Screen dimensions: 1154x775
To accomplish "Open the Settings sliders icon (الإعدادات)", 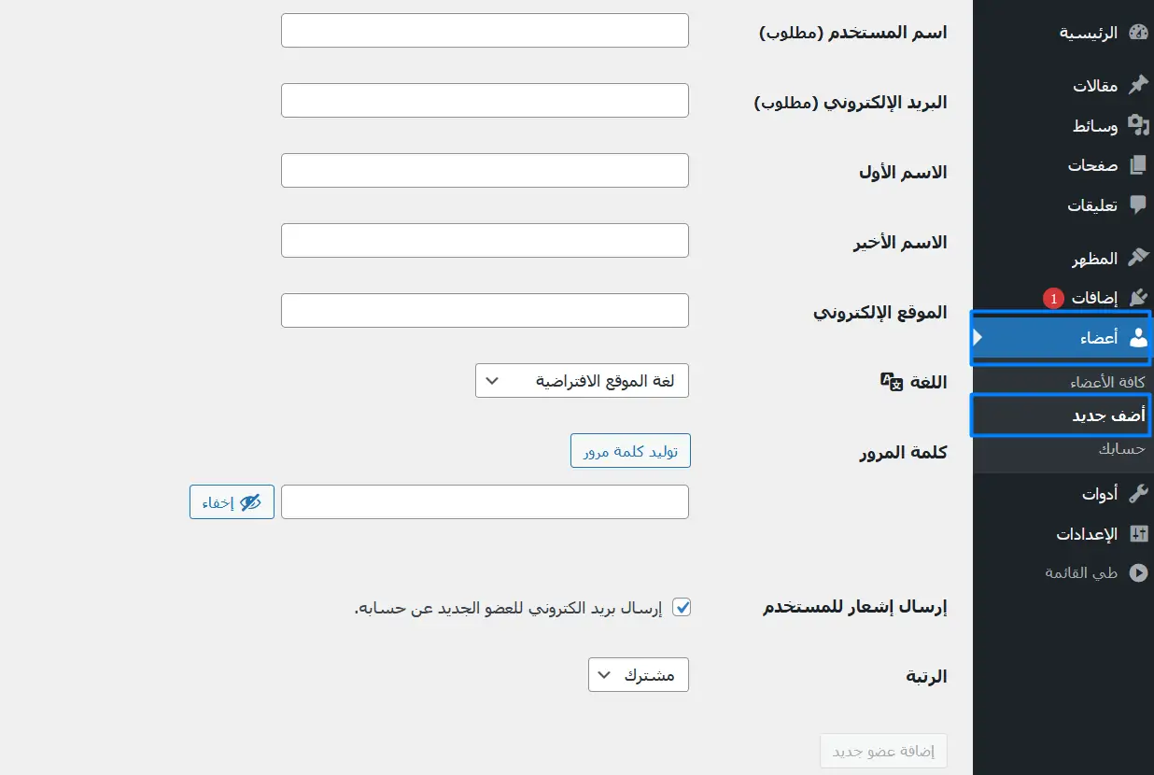I will pyautogui.click(x=1137, y=534).
